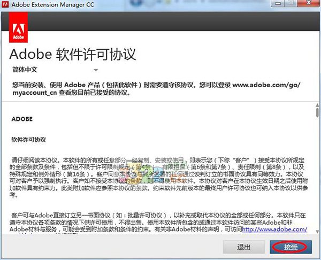
Task: Click the '软件许可协议' subheading in the license text
Action: click(x=29, y=140)
